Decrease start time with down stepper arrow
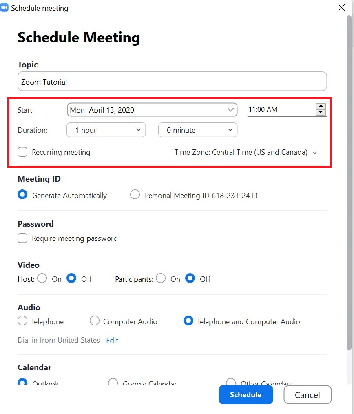 321,113
